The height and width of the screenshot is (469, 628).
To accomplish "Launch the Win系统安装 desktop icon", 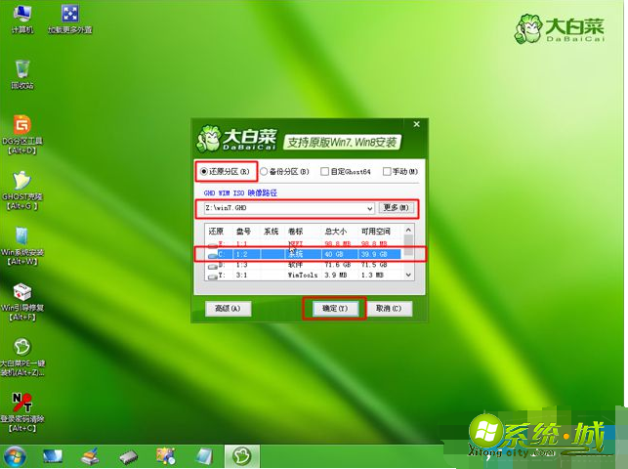I will point(22,246).
